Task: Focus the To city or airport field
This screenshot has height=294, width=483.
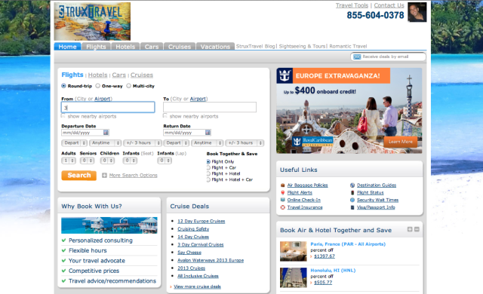Action: tap(210, 107)
